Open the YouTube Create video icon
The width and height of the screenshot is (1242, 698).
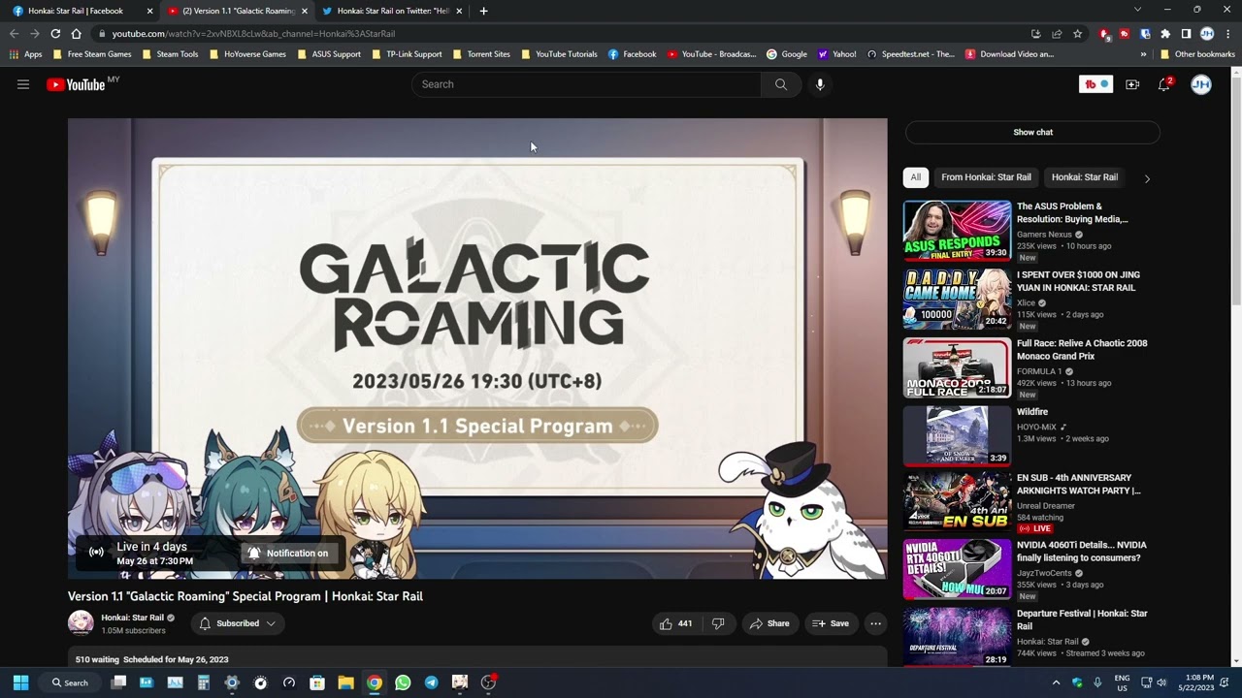[1132, 84]
